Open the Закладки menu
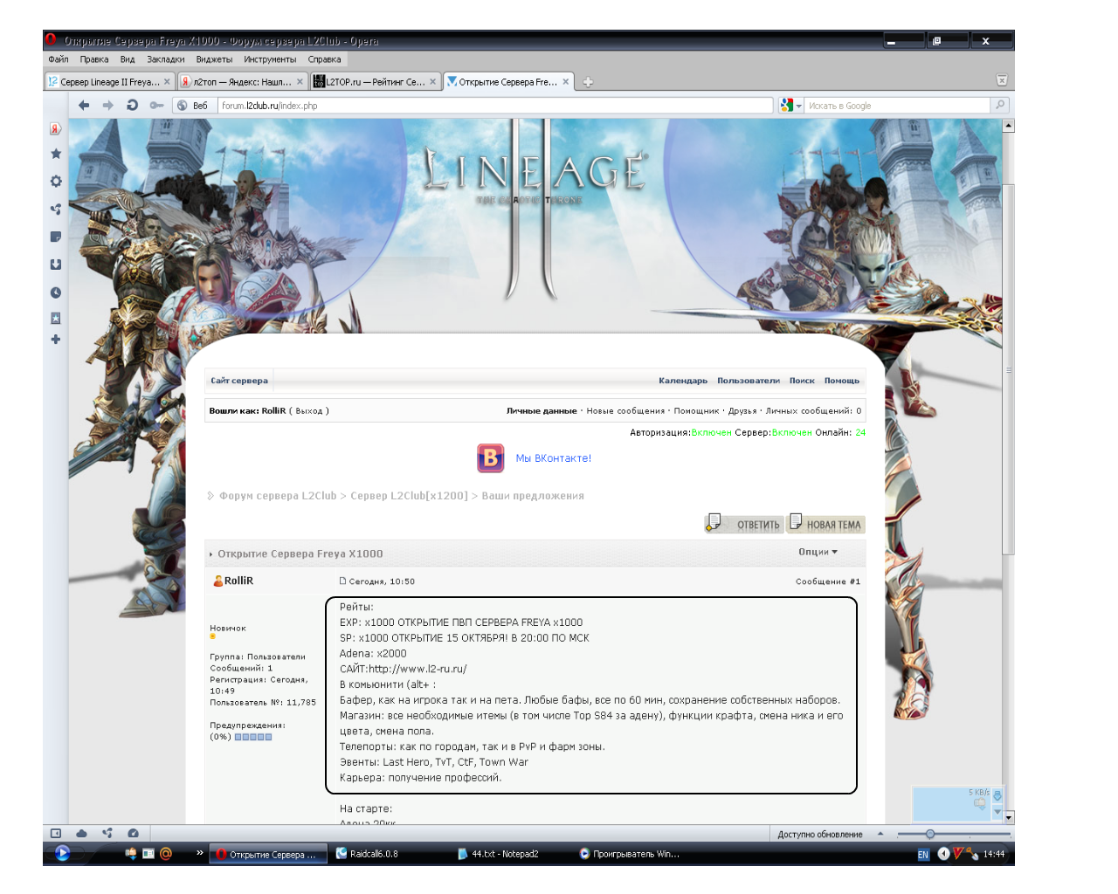The height and width of the screenshot is (894, 1118). 166,59
